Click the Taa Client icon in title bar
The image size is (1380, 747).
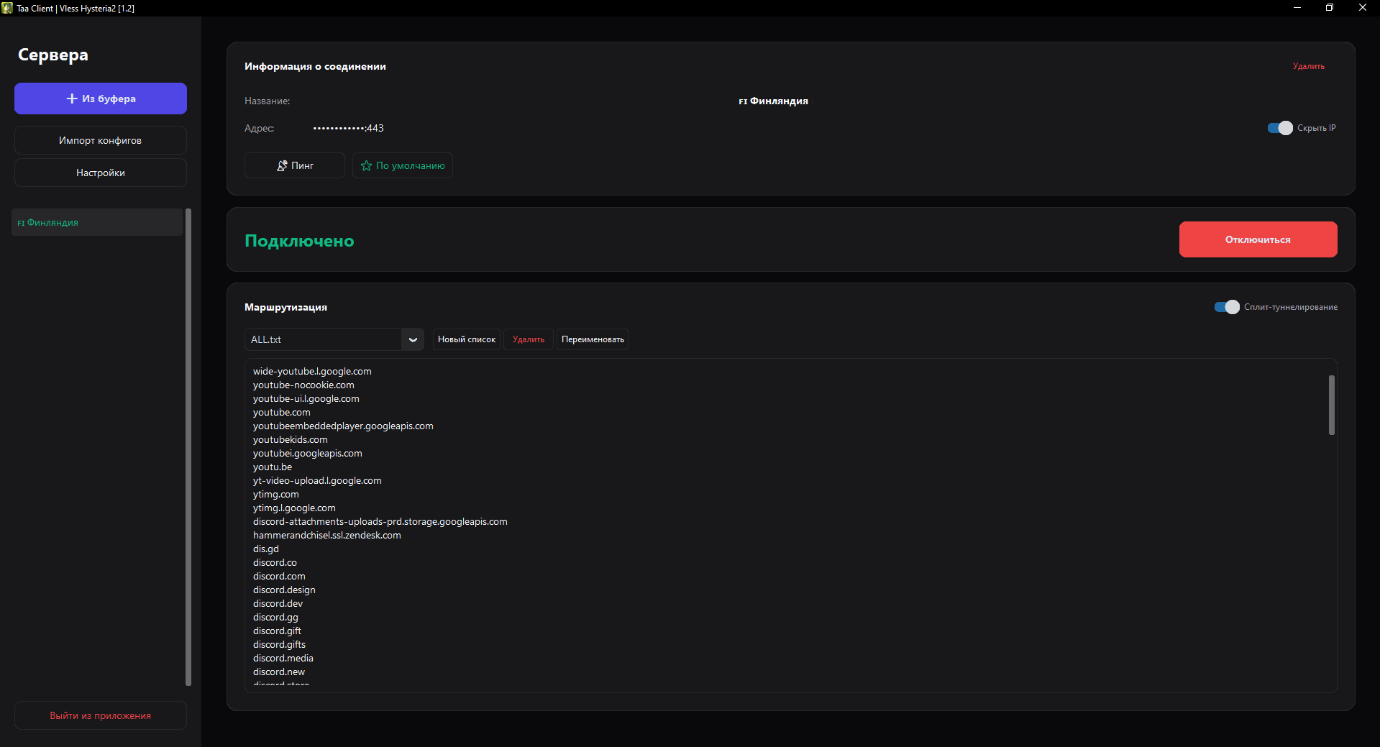[6, 8]
